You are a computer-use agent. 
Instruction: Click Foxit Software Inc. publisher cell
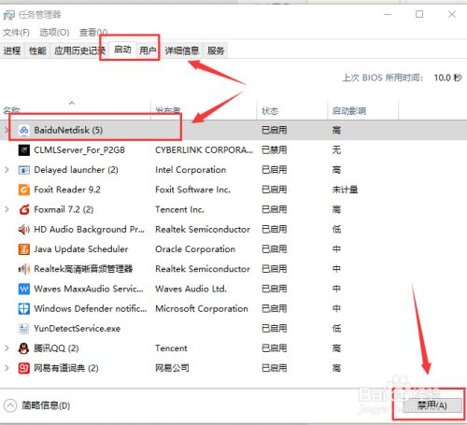192,190
